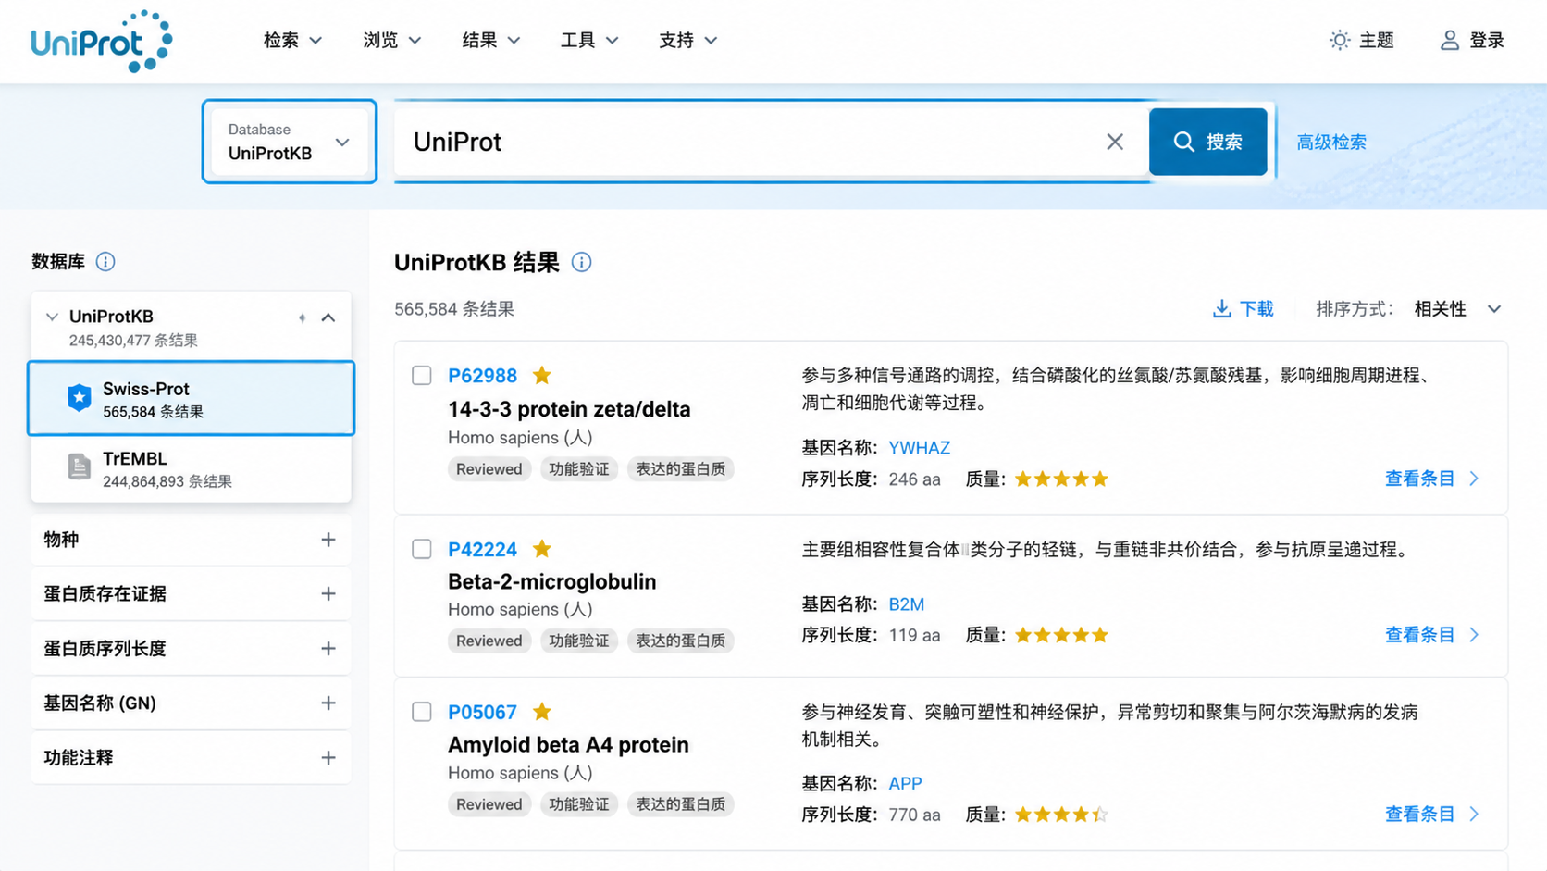Image resolution: width=1547 pixels, height=871 pixels.
Task: Click the 登录 login link
Action: point(1487,40)
